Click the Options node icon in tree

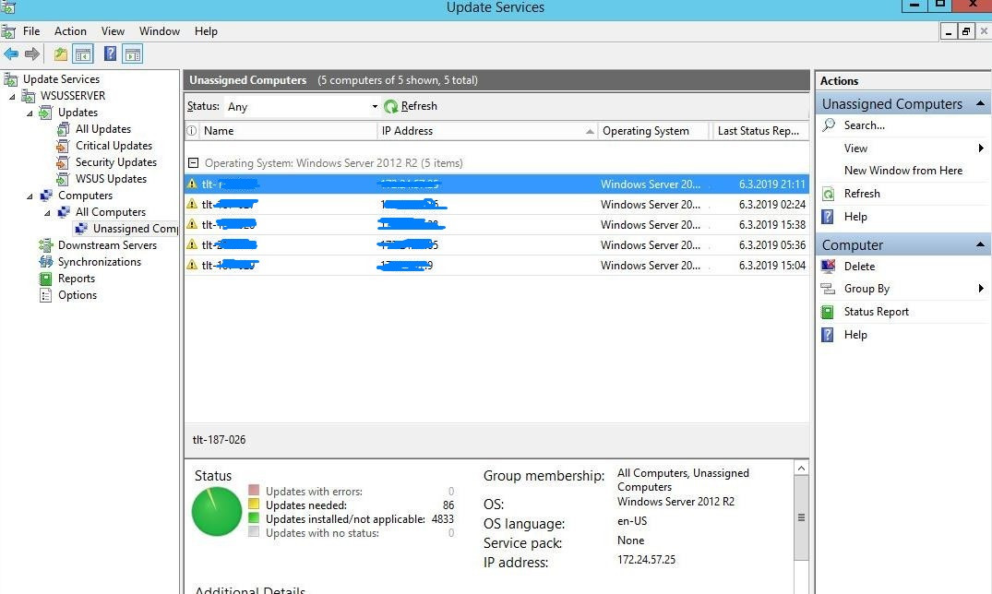pos(45,295)
